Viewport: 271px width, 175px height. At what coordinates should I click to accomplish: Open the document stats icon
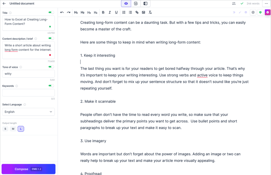coord(135,3)
